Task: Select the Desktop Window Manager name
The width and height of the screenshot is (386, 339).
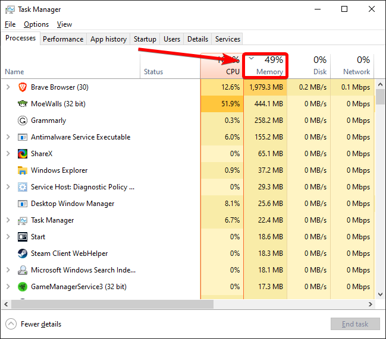Action: [73, 204]
